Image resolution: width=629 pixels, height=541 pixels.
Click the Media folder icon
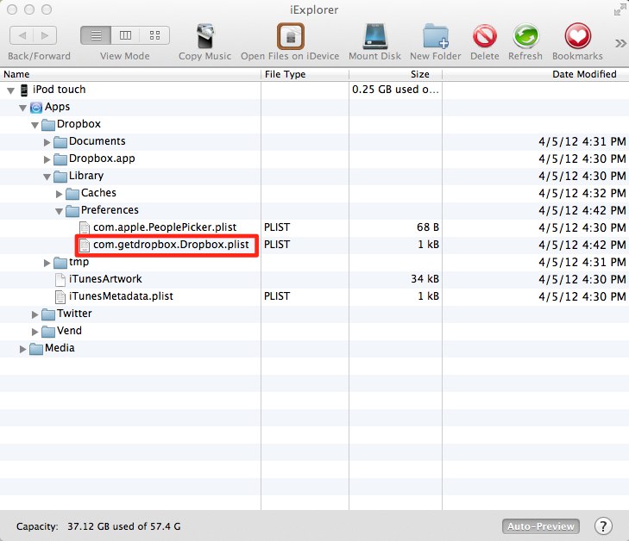click(36, 349)
